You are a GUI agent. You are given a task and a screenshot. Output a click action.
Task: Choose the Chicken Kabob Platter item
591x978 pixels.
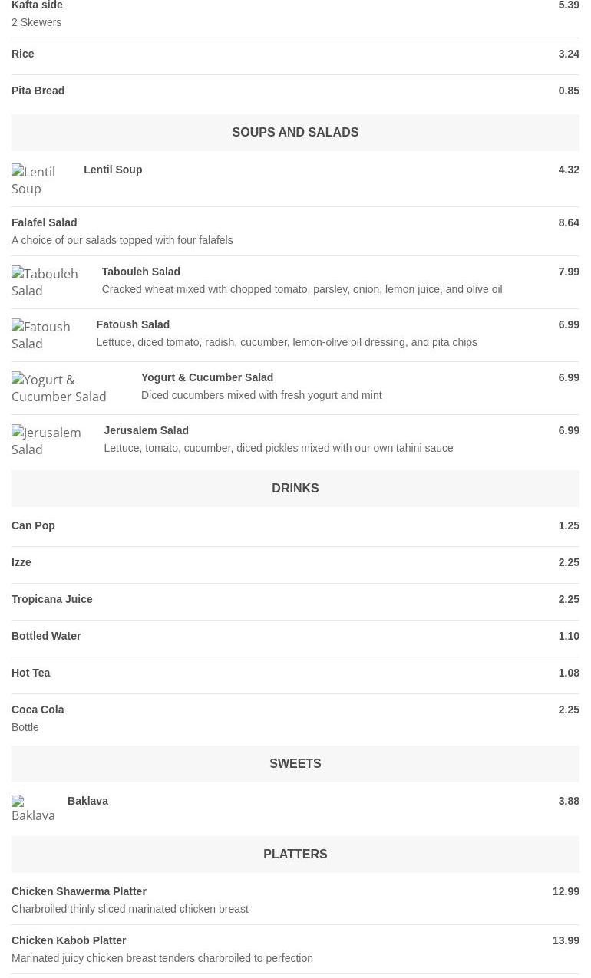(x=295, y=949)
